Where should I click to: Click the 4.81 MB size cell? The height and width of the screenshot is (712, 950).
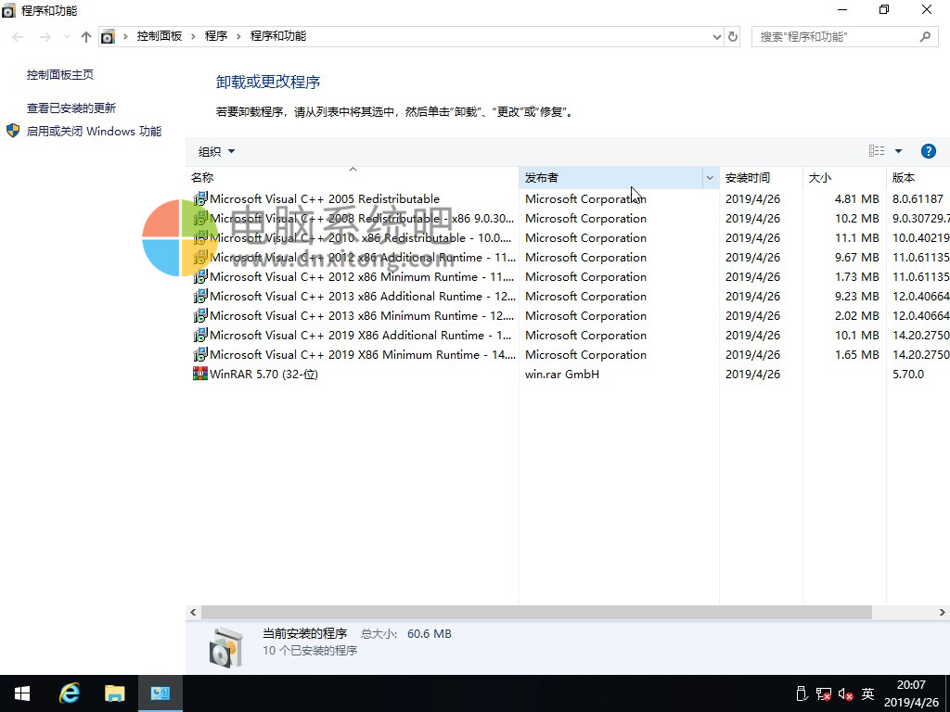coord(856,198)
